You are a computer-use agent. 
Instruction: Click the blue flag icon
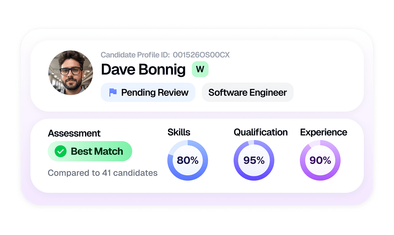[113, 93]
